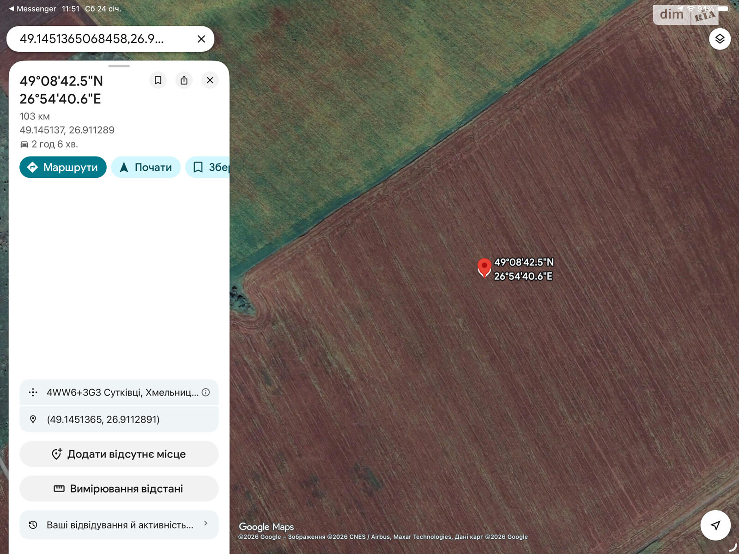This screenshot has height=554, width=739.
Task: Tap the panel drag handle
Action: 119,66
